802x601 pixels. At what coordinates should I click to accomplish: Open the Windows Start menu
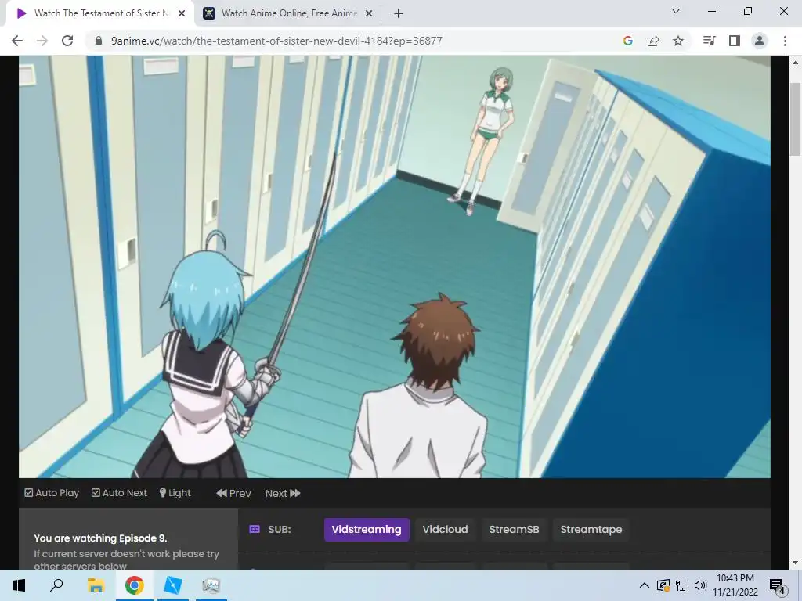[19, 585]
